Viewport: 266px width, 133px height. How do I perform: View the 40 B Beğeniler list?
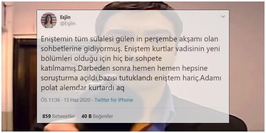pos(97,116)
